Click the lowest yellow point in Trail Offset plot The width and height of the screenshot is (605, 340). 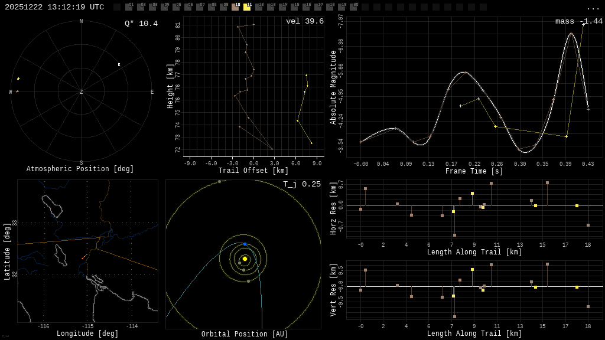[x=311, y=143]
